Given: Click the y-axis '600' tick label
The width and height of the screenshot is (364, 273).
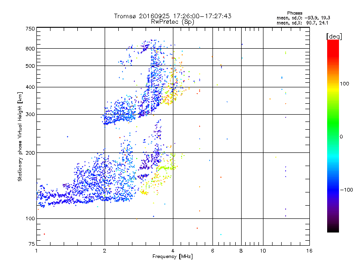Looking at the screenshot, I should (30, 49).
